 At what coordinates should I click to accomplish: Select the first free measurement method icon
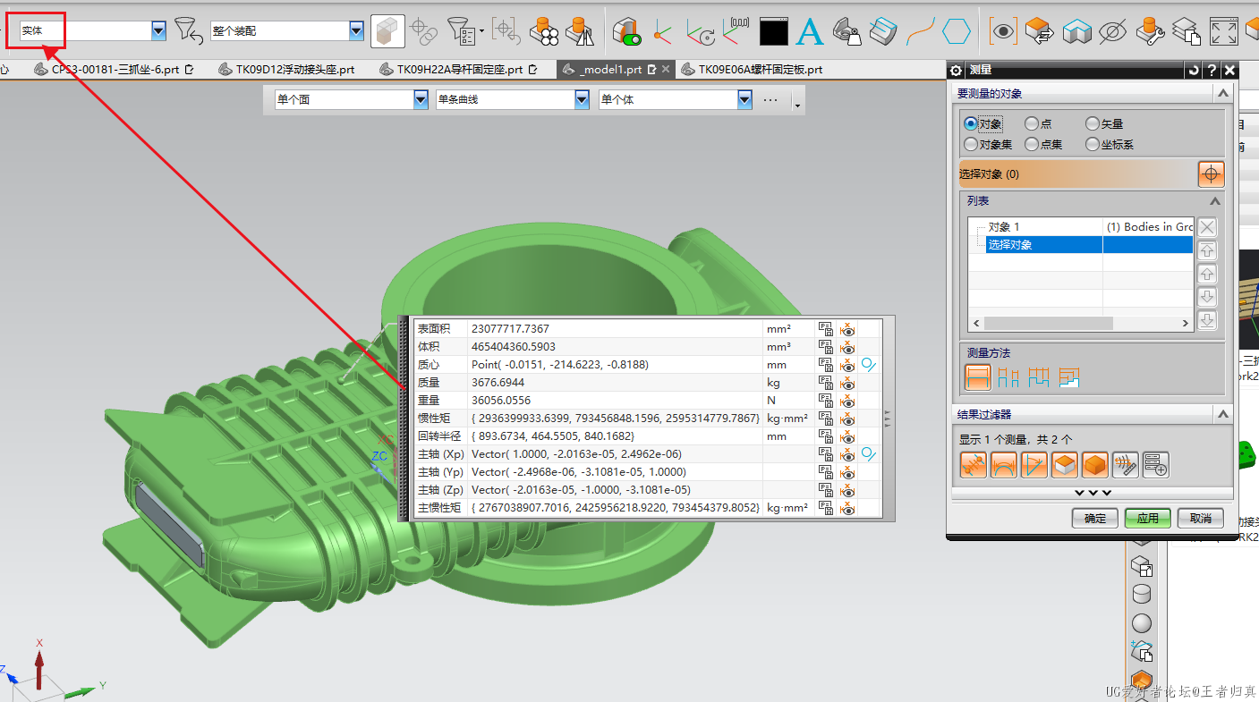977,377
